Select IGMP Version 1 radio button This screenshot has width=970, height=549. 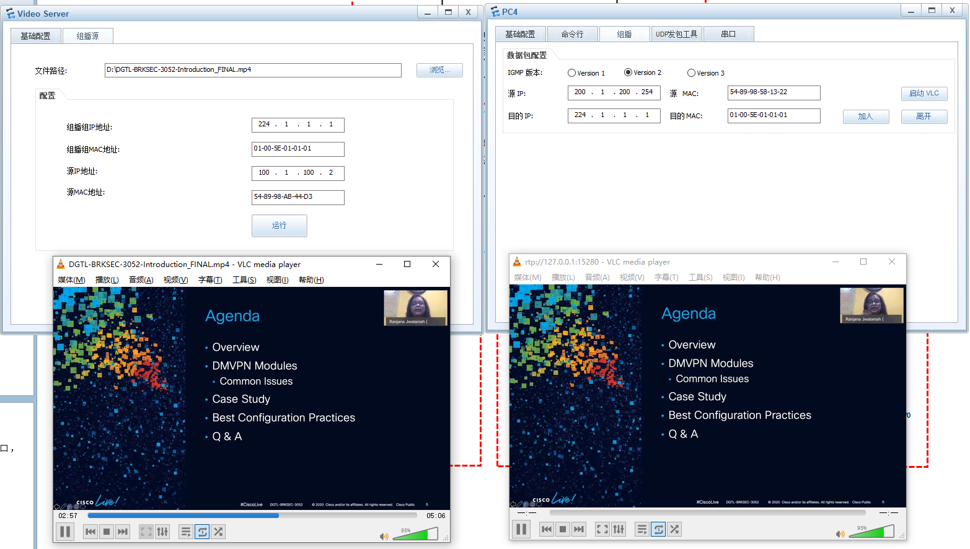coord(571,73)
